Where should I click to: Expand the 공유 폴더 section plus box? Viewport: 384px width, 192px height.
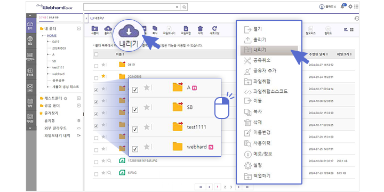tap(78, 106)
